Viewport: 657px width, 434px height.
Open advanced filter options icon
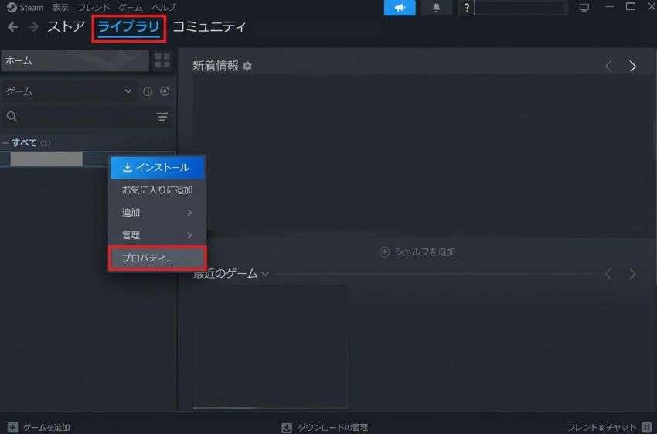(162, 117)
